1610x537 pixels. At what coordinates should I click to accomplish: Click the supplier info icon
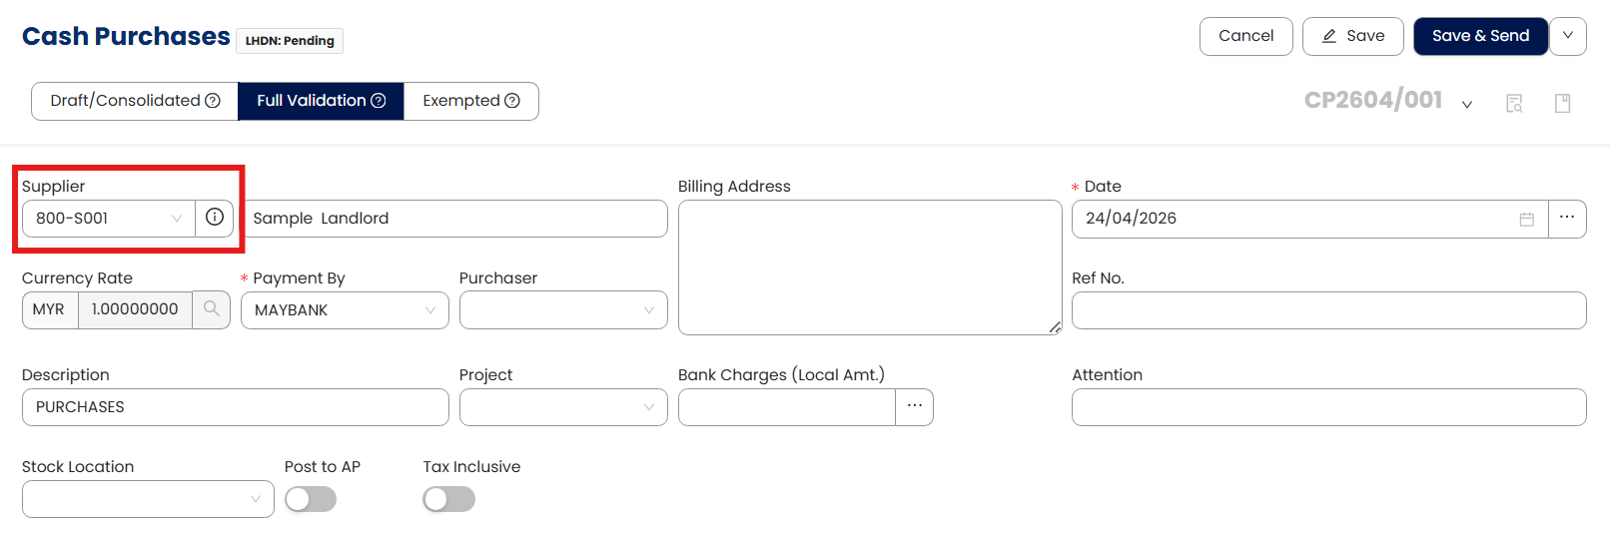coord(215,218)
